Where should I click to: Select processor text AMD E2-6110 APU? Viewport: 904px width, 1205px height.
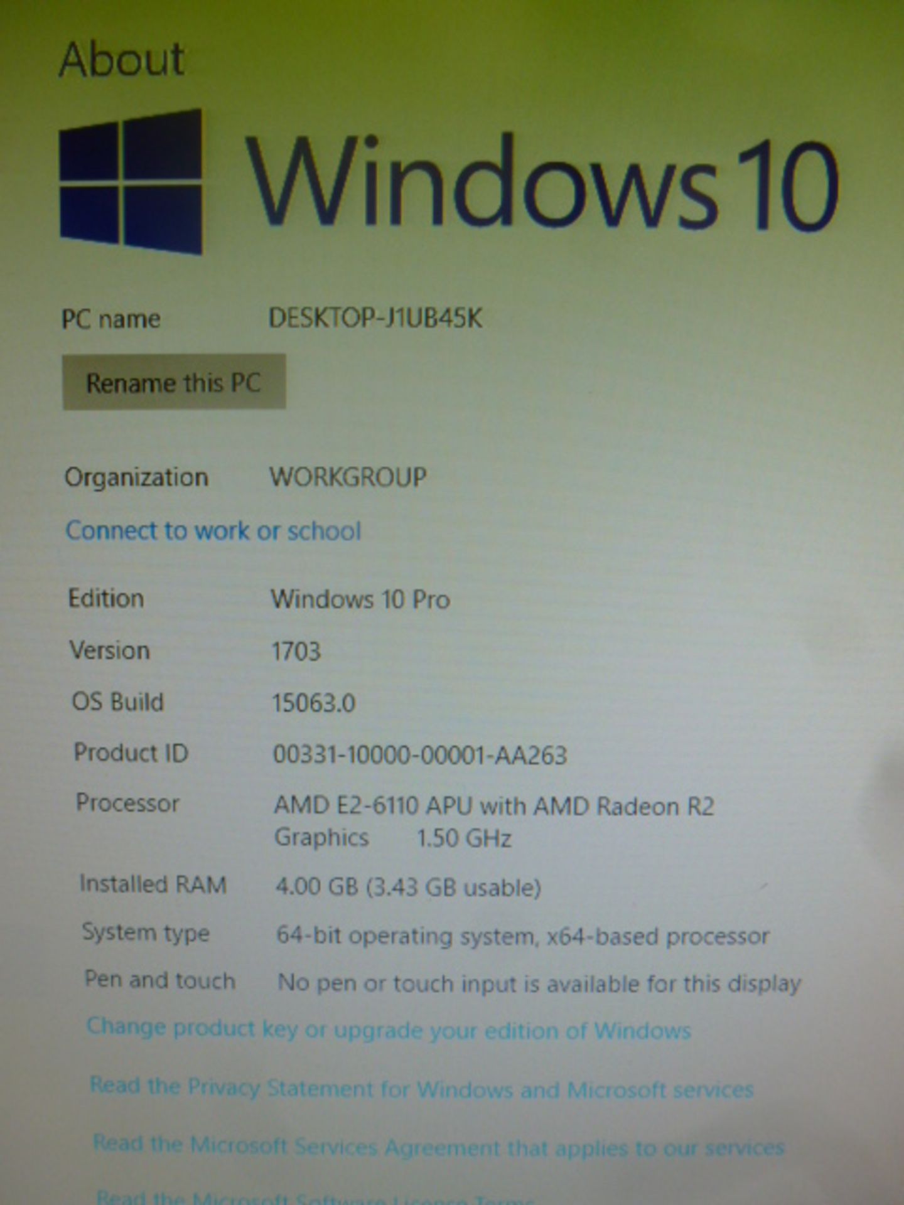(372, 805)
